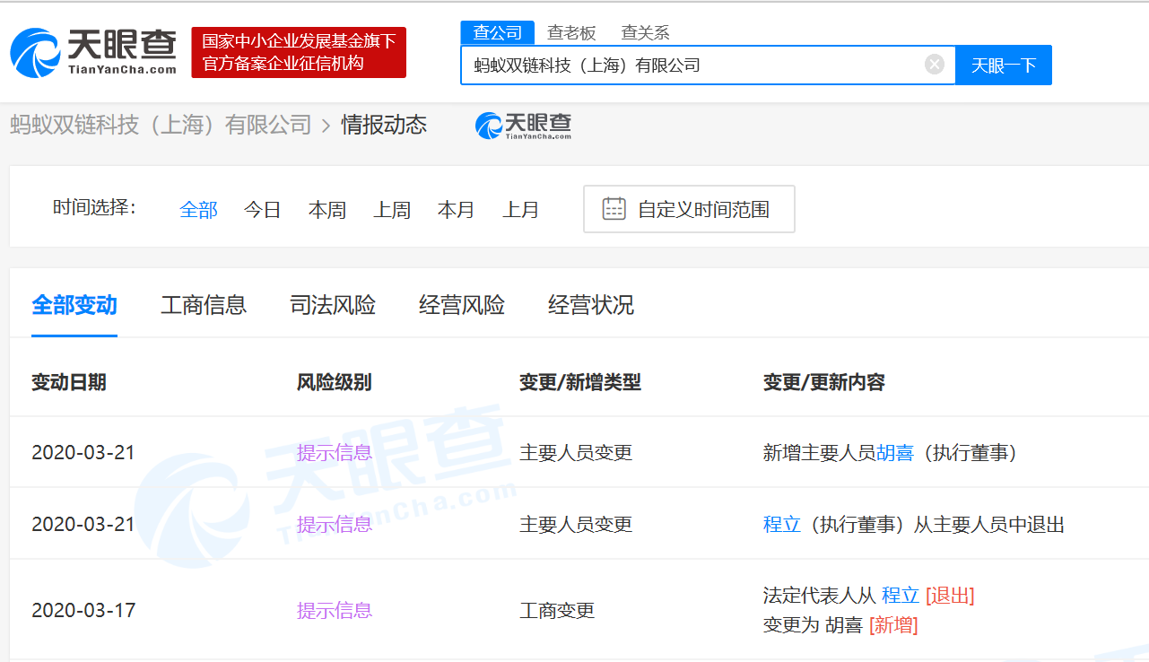Image resolution: width=1149 pixels, height=662 pixels.
Task: Open the 自定义时间范围 date picker
Action: tap(689, 209)
